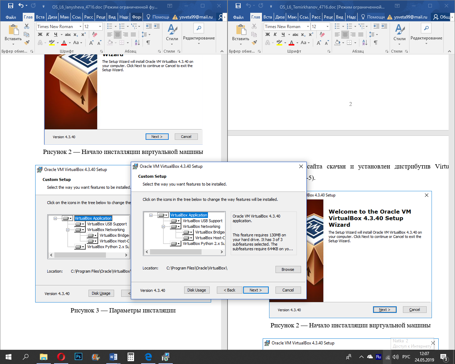455x364 pixels.
Task: Open Photoshop from the taskbar
Action: coord(79,357)
